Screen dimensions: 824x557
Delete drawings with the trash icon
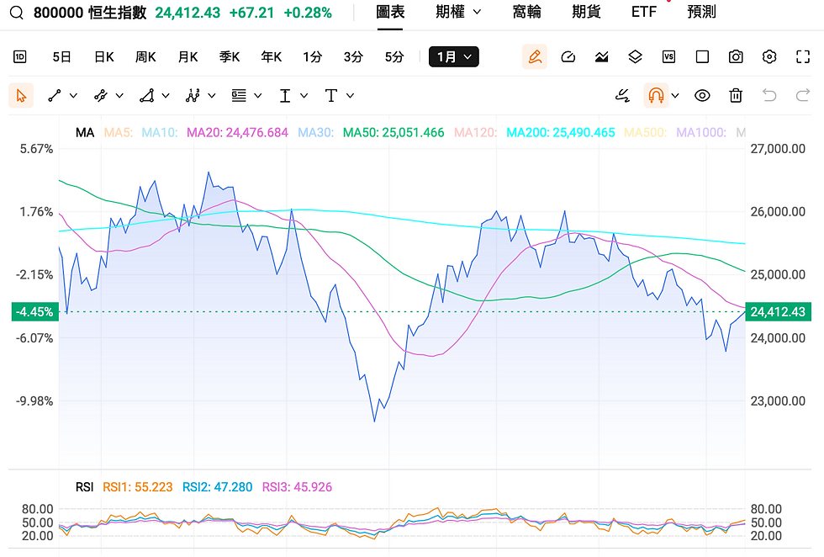click(736, 96)
